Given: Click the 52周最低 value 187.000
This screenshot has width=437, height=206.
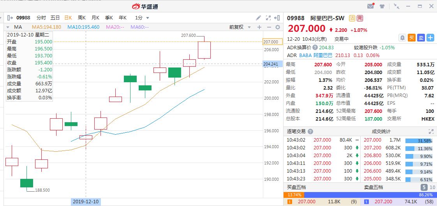Looking at the screenshot, I should tap(373, 119).
